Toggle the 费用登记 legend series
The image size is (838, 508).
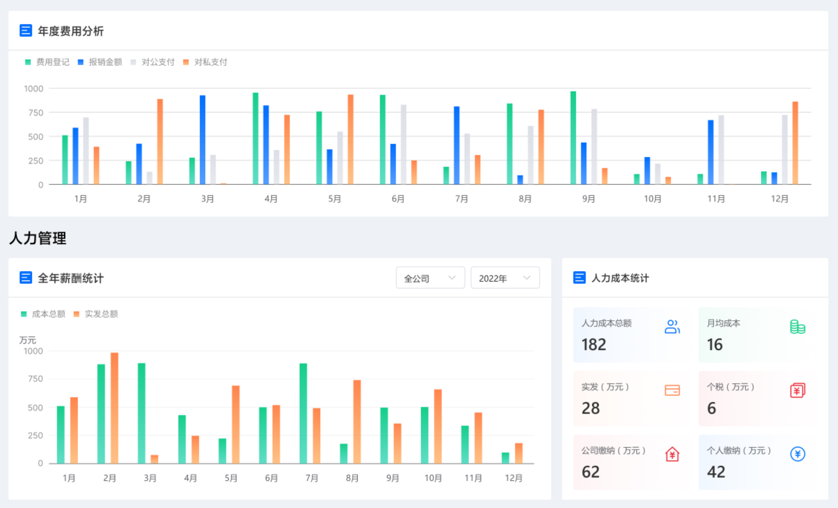(x=47, y=62)
